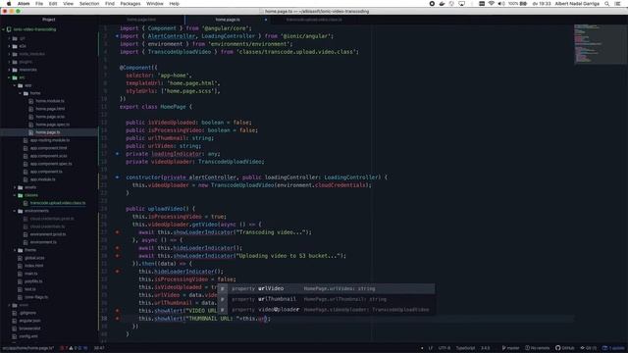Open the Packages menu

(x=131, y=4)
